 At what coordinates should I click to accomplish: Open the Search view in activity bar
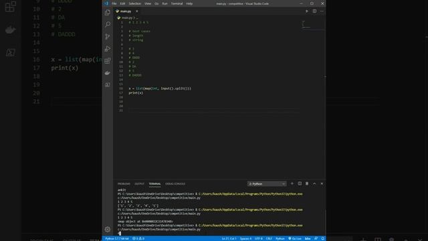108,24
